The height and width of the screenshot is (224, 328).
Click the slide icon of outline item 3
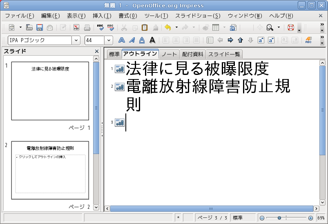120,122
